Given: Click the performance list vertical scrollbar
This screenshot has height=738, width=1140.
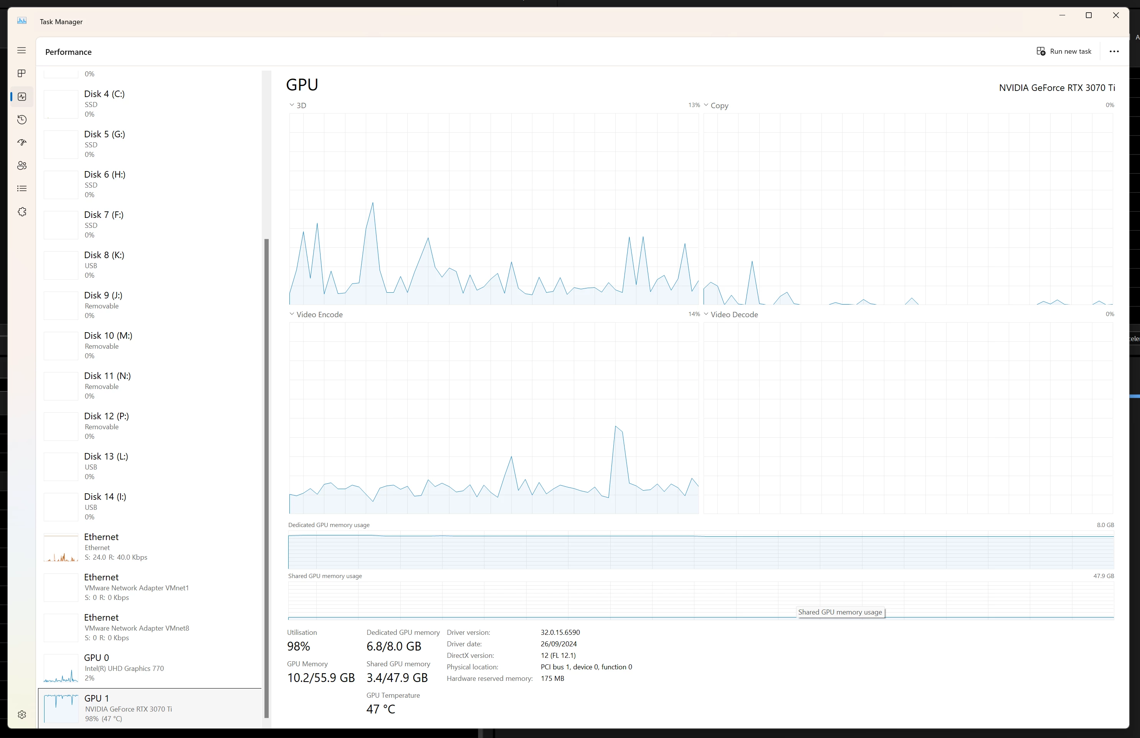Looking at the screenshot, I should point(266,479).
